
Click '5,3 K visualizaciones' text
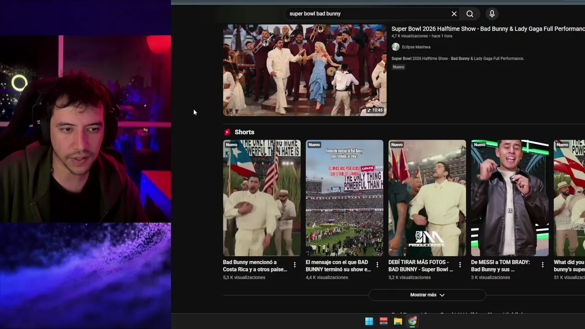click(244, 277)
